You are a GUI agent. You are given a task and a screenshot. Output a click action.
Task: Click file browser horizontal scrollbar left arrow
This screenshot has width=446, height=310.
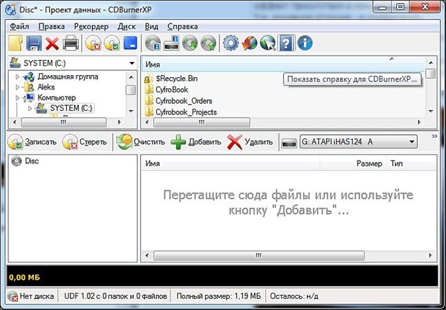pos(147,123)
